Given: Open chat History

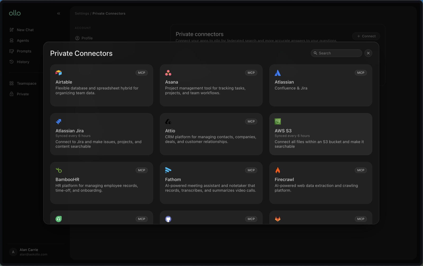Looking at the screenshot, I should [19, 62].
